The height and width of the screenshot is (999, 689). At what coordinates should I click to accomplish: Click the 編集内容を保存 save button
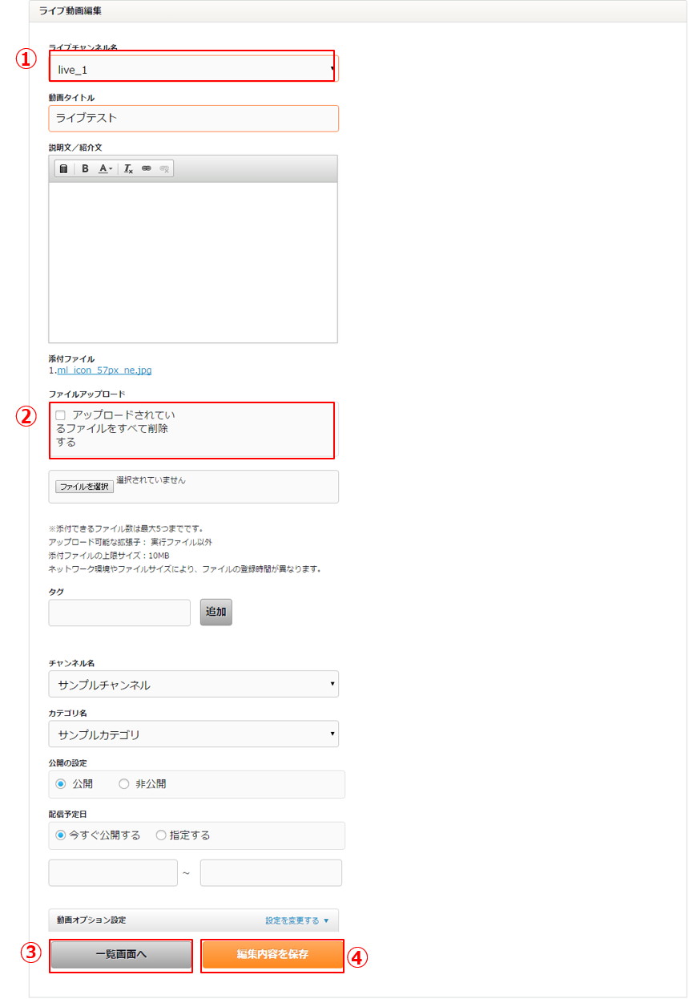click(272, 955)
